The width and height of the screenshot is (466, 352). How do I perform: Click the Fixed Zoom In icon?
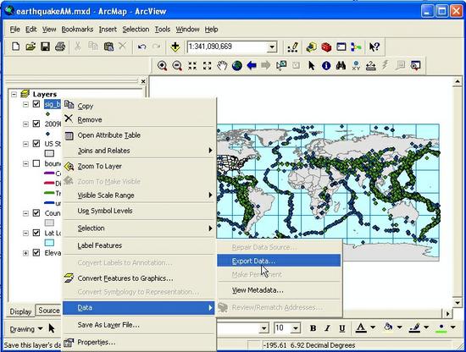[x=192, y=66]
